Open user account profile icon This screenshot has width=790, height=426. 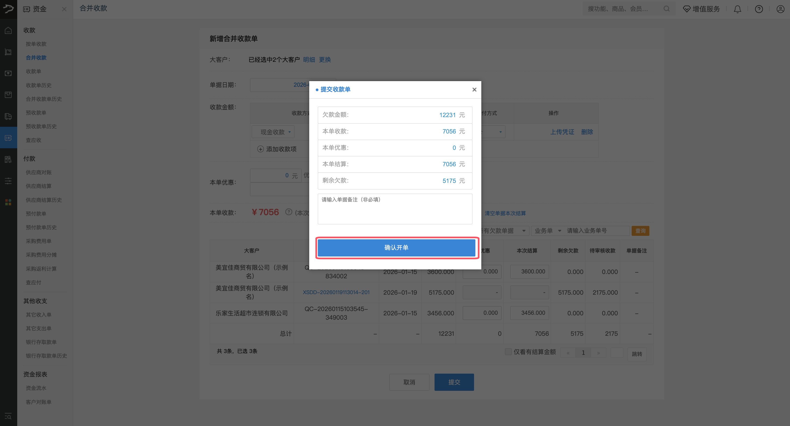click(780, 9)
